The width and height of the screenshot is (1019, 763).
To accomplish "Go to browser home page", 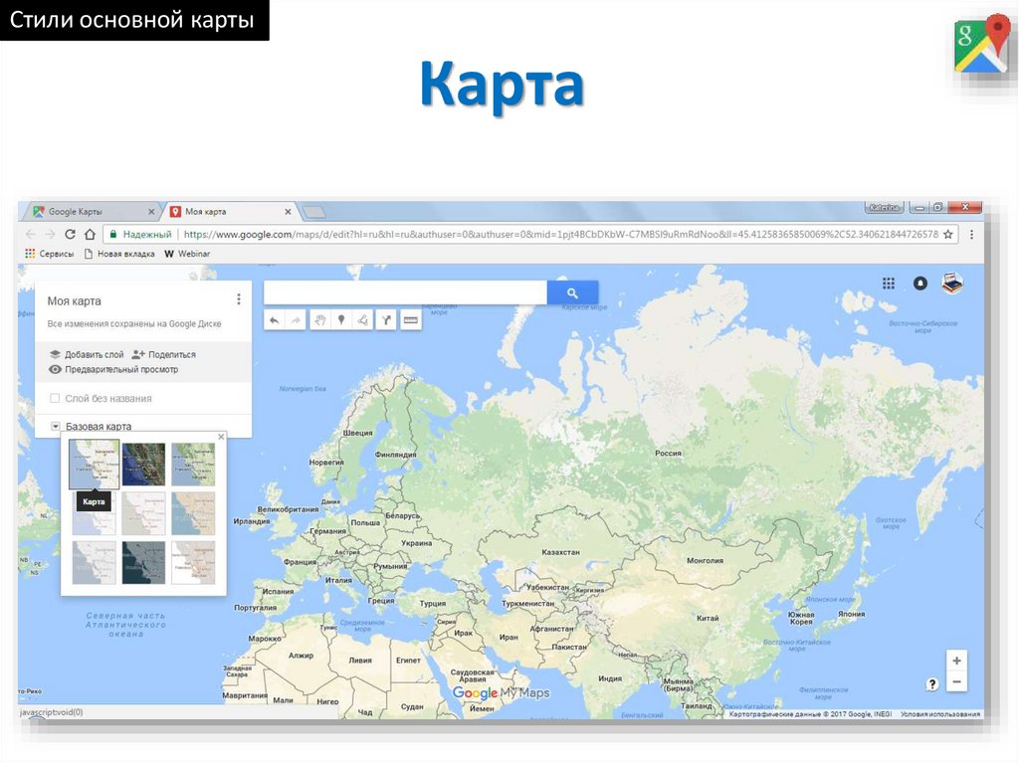I will 91,235.
